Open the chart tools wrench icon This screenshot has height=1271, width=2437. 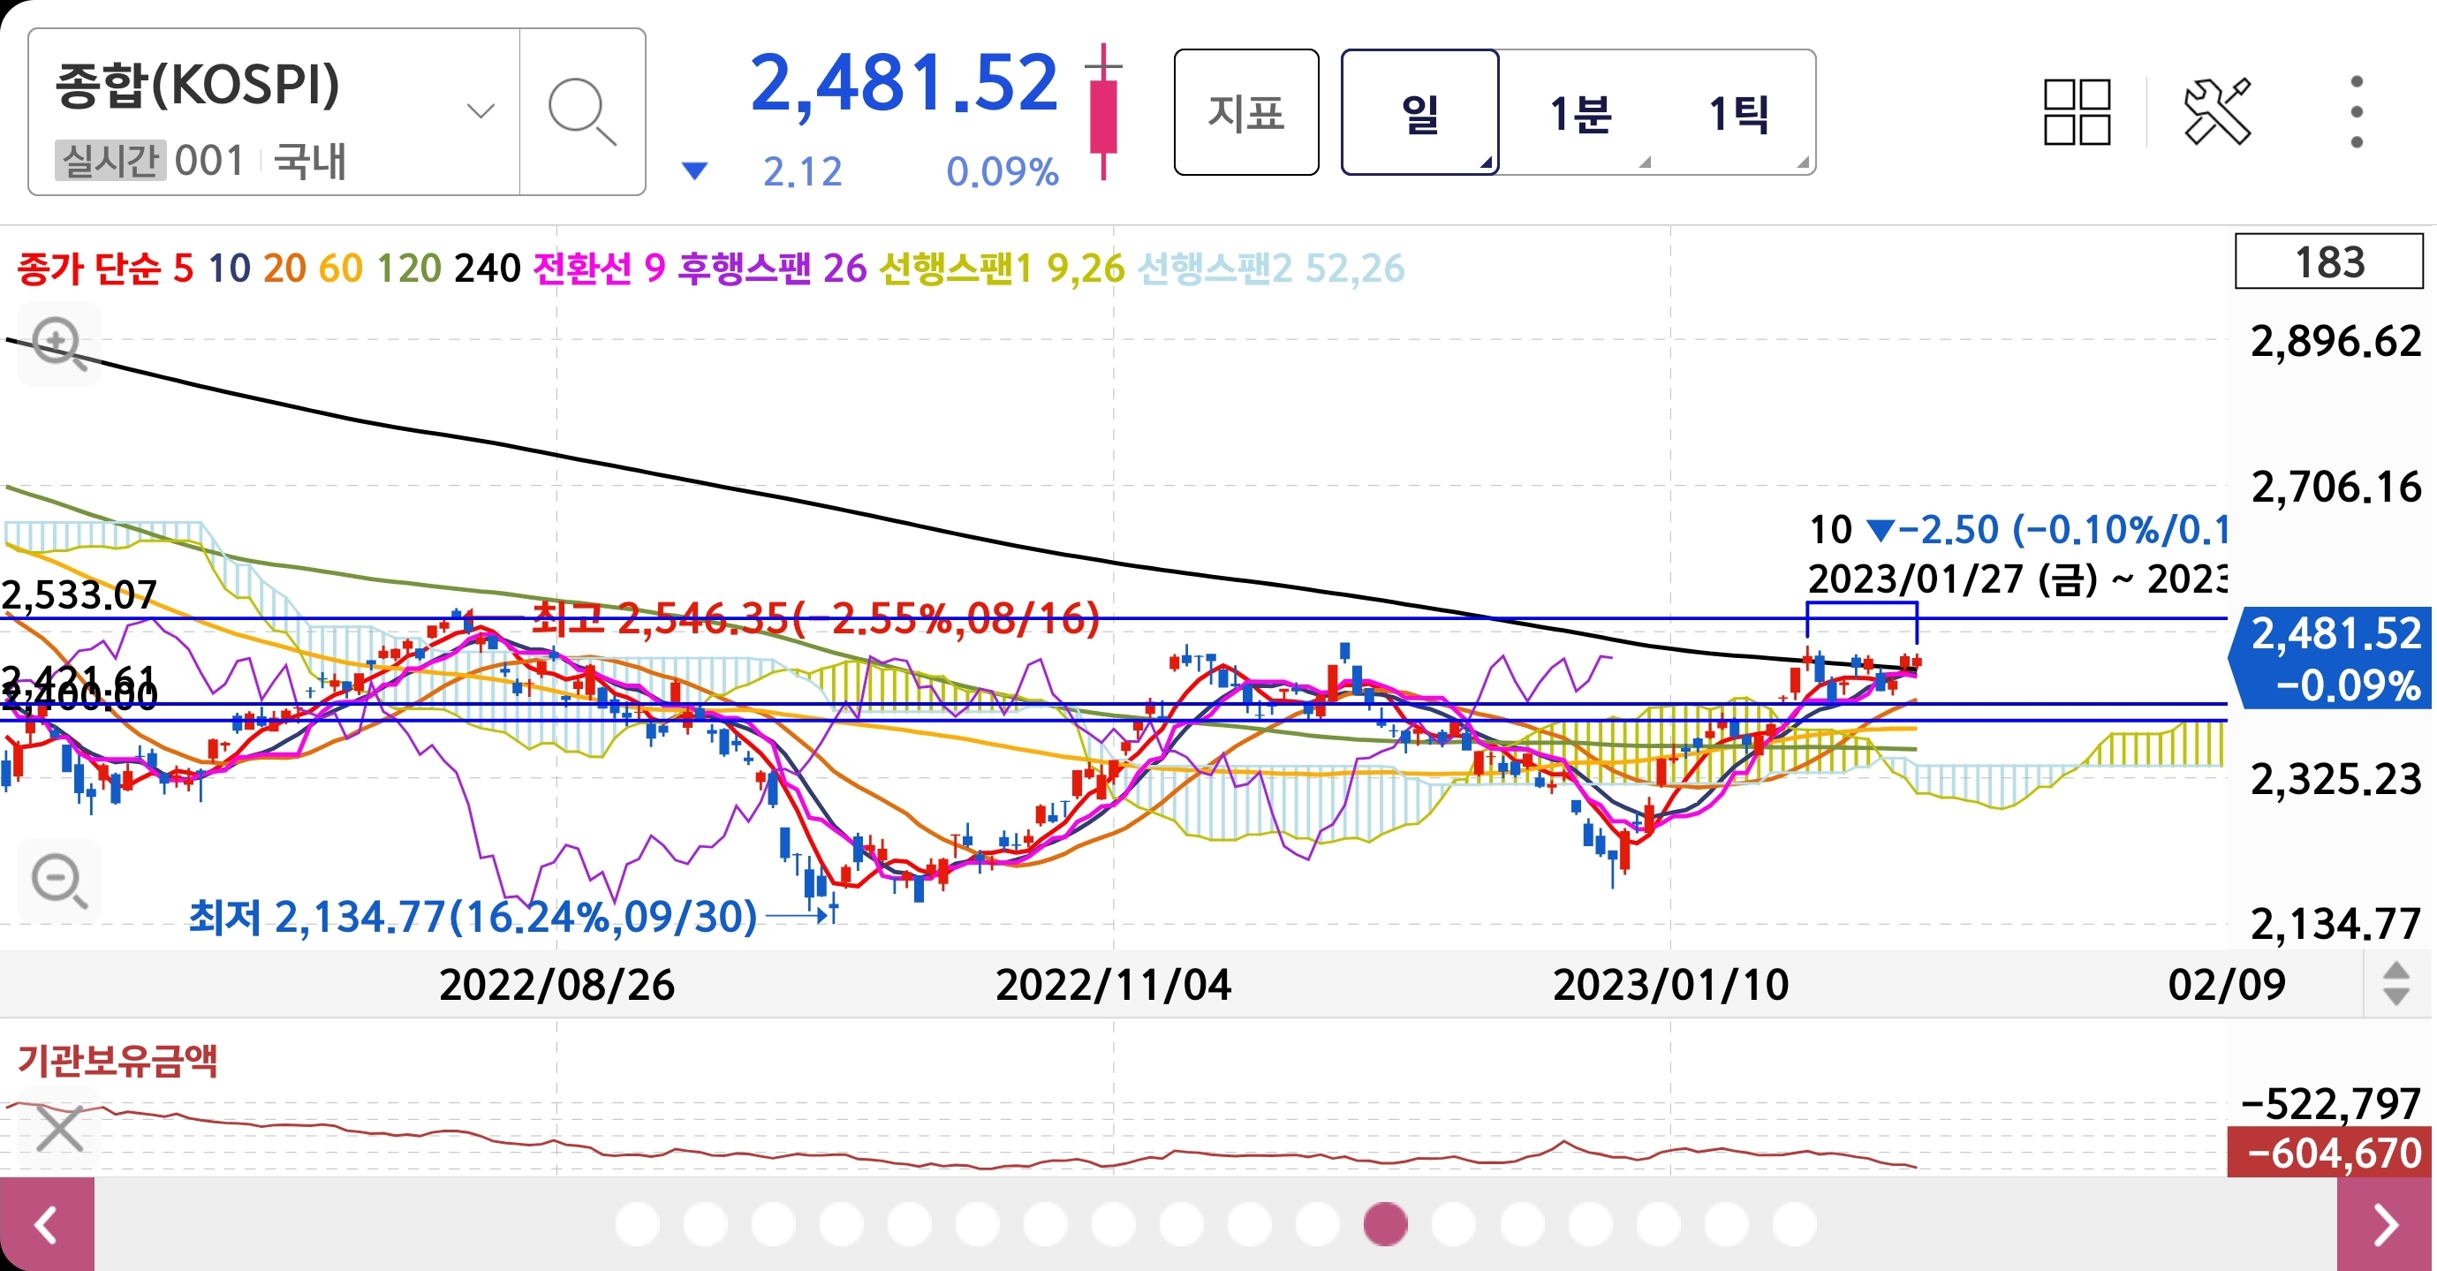click(2216, 112)
